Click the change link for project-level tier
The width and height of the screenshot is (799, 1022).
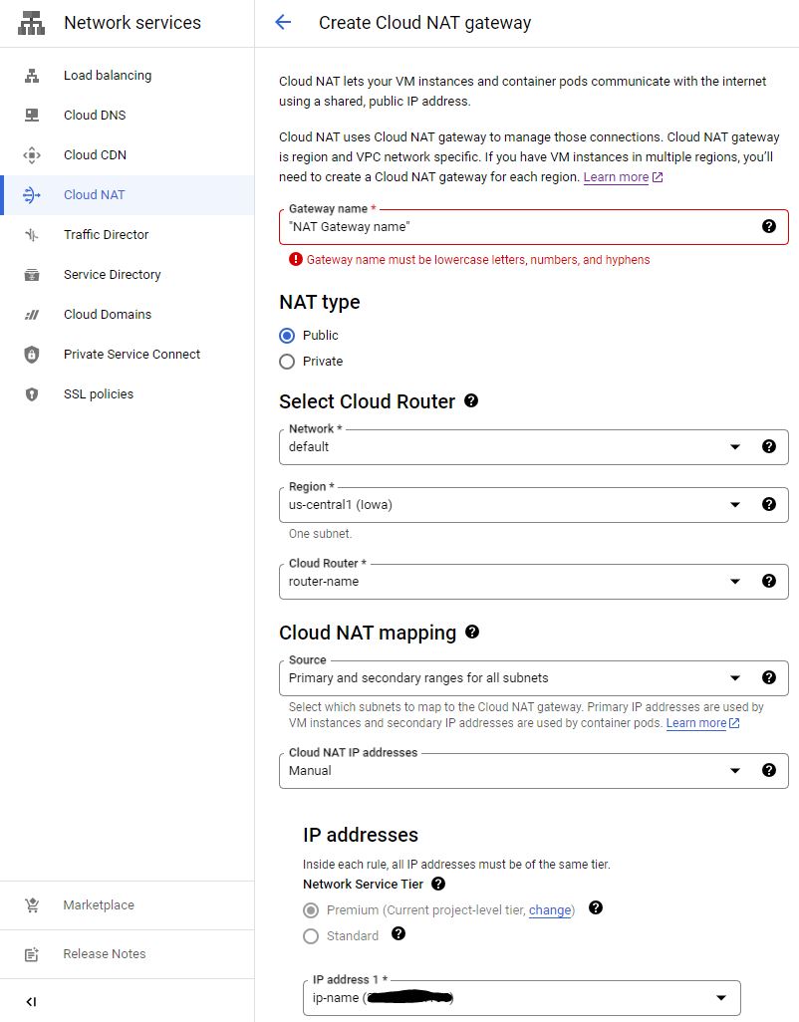click(550, 910)
